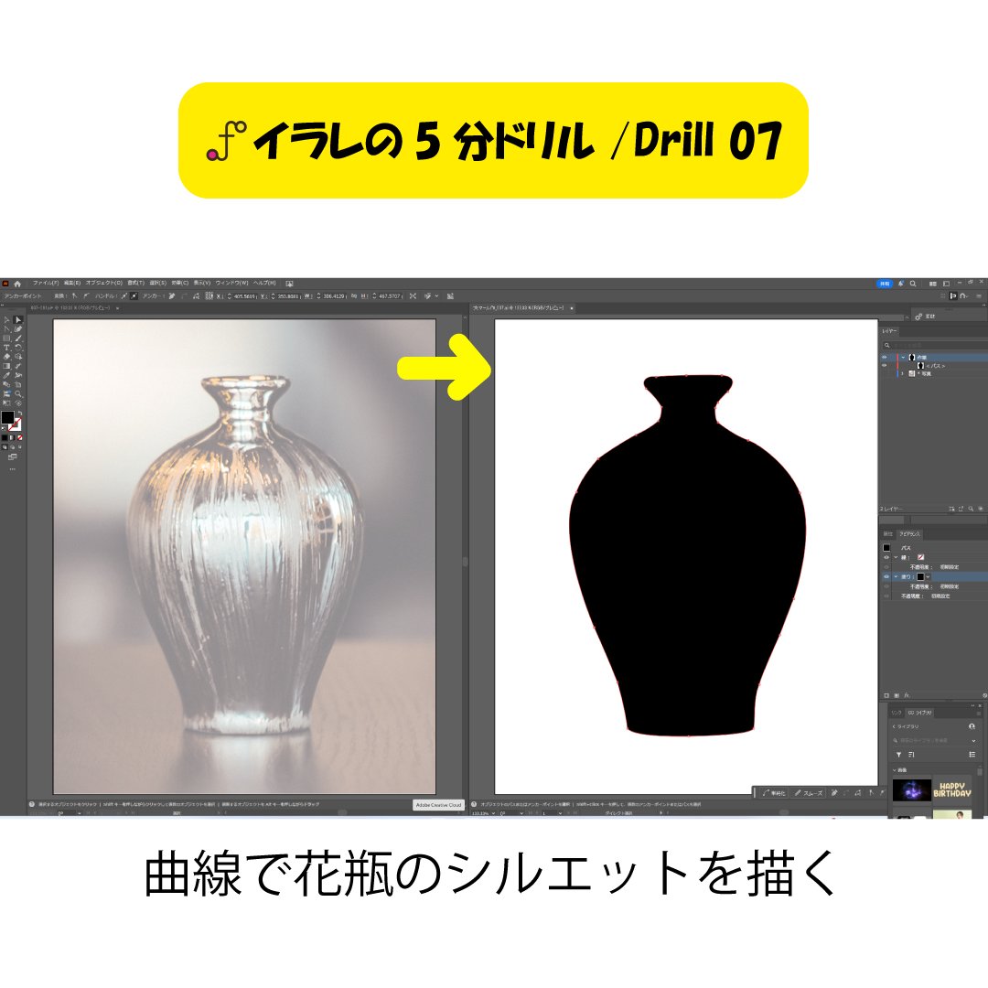
Task: Open the library search dropdown arrow
Action: [973, 740]
